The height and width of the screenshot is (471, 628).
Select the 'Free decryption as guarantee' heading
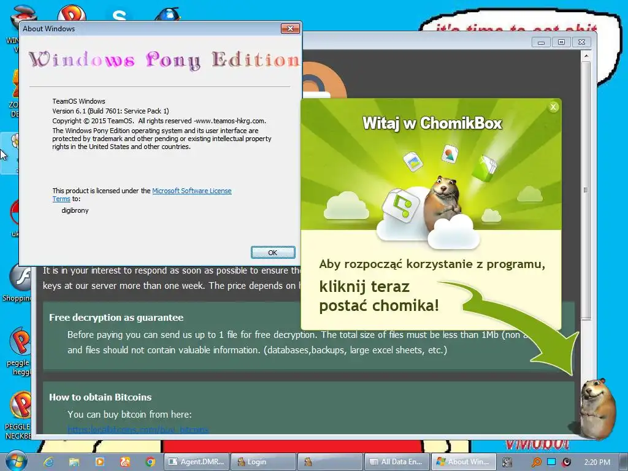116,318
